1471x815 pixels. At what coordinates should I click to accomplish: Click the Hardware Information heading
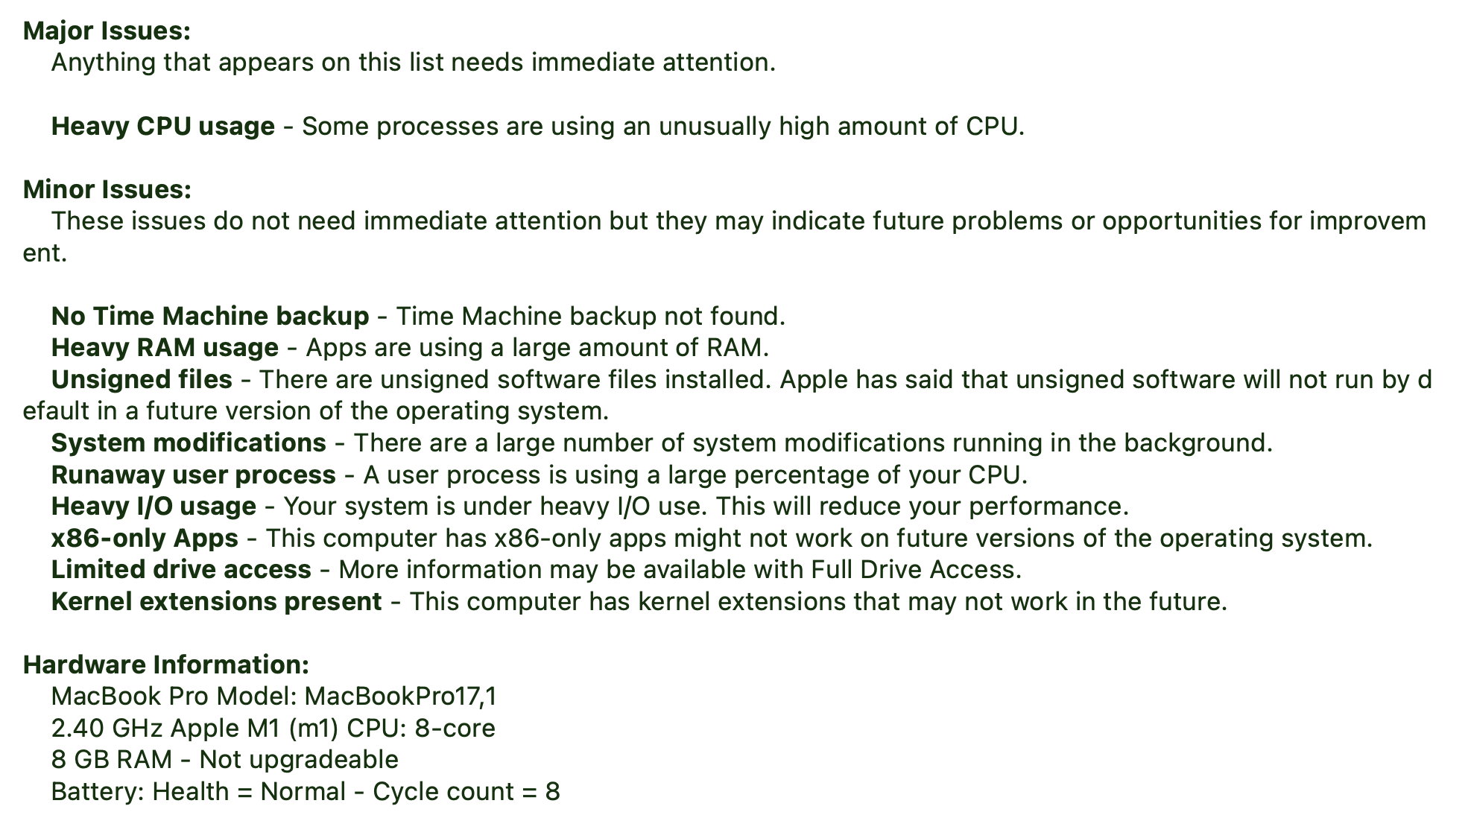165,665
